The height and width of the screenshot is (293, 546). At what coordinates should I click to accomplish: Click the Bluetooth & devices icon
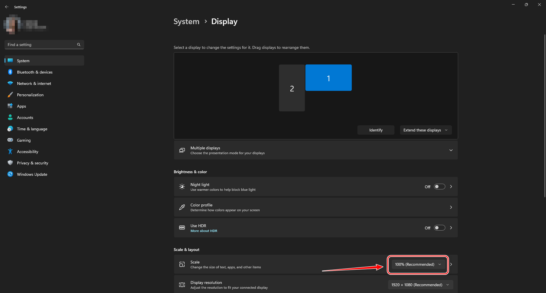pos(10,72)
